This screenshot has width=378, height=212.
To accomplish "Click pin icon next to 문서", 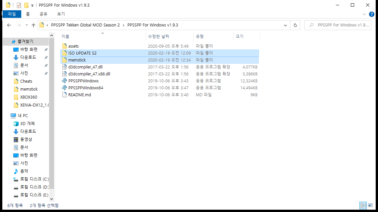I will (46, 65).
